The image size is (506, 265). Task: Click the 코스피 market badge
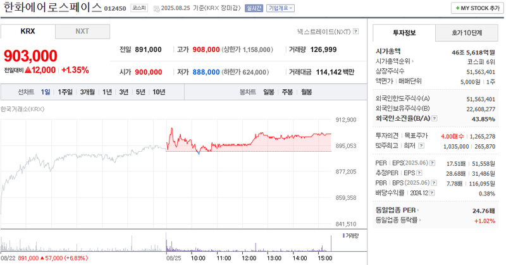(139, 8)
